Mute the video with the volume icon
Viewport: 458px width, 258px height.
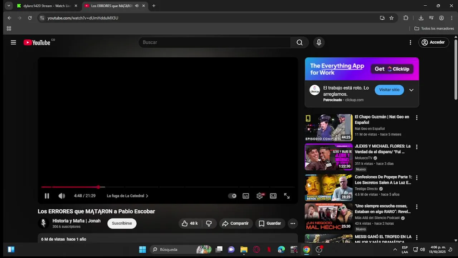click(x=62, y=196)
